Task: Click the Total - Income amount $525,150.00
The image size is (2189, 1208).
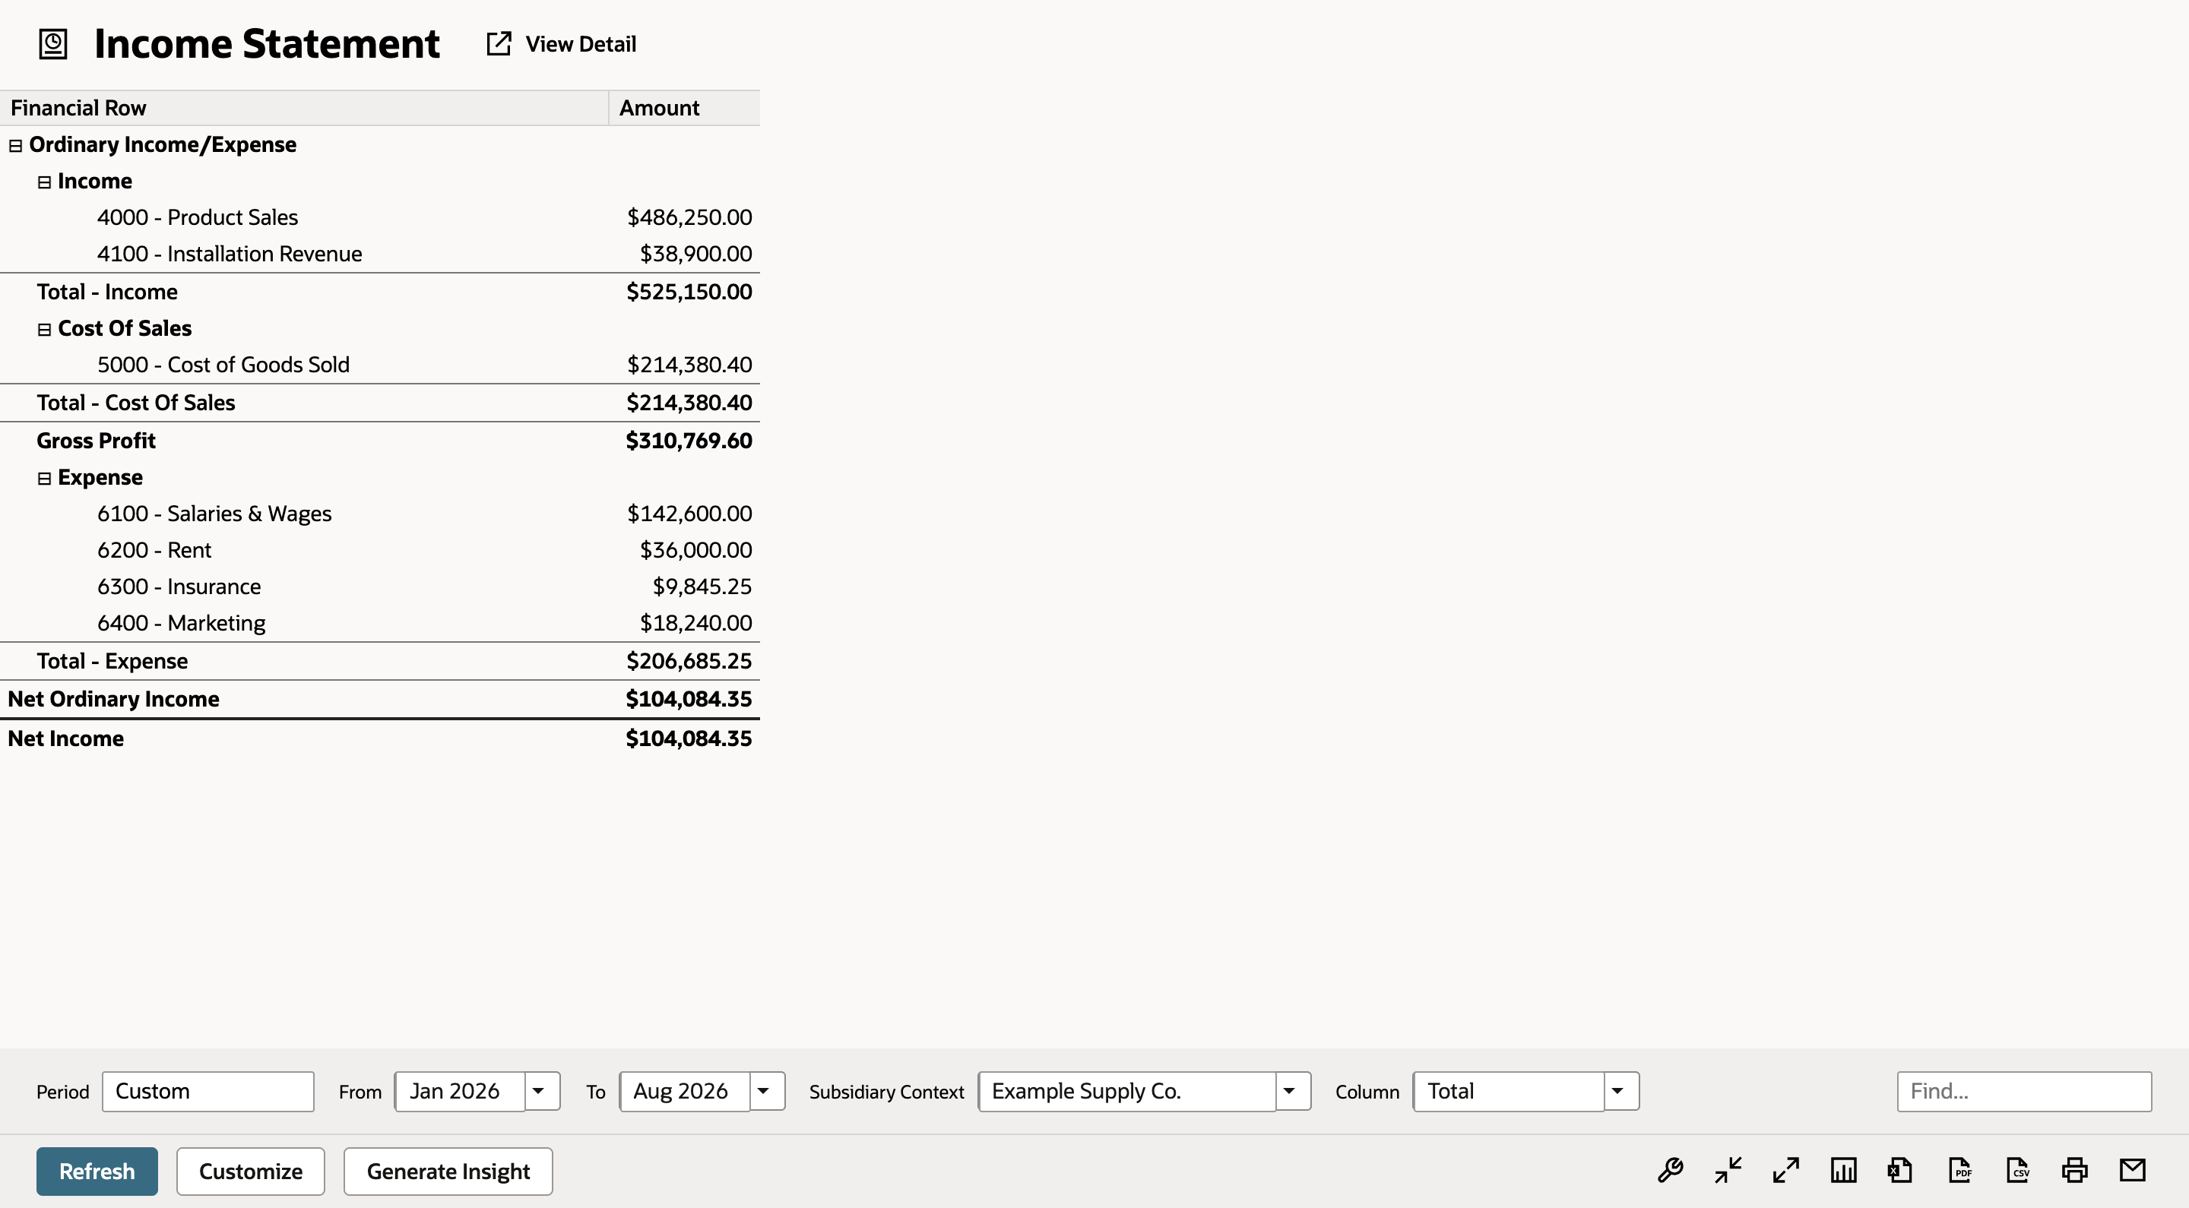Action: [x=689, y=293]
